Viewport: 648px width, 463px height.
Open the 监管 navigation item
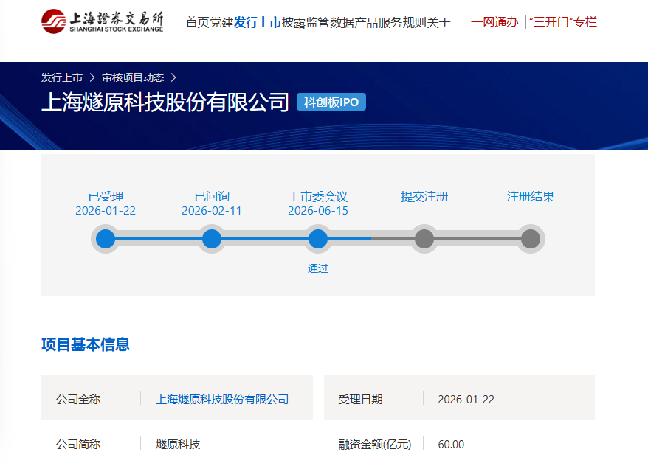coord(318,22)
